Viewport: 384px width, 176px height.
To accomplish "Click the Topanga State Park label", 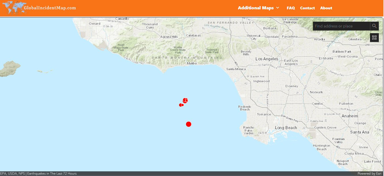I will point(212,51).
